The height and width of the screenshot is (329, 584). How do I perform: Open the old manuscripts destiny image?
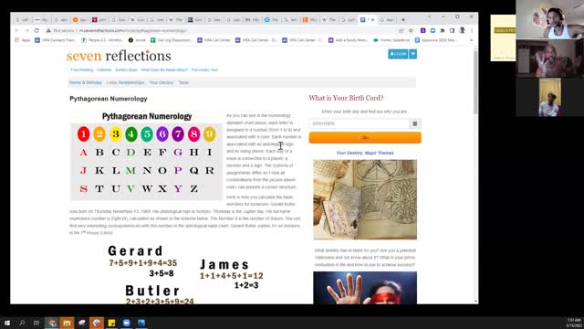tap(365, 199)
